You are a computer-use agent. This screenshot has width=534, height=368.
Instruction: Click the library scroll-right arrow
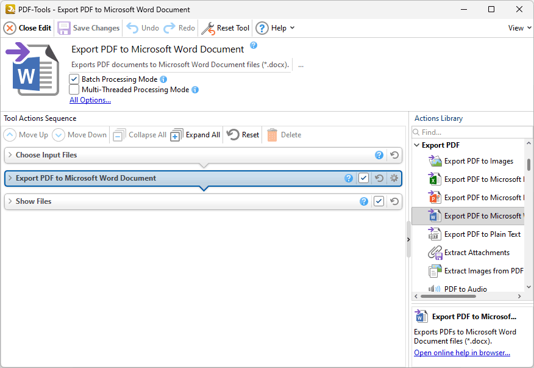pyautogui.click(x=519, y=297)
